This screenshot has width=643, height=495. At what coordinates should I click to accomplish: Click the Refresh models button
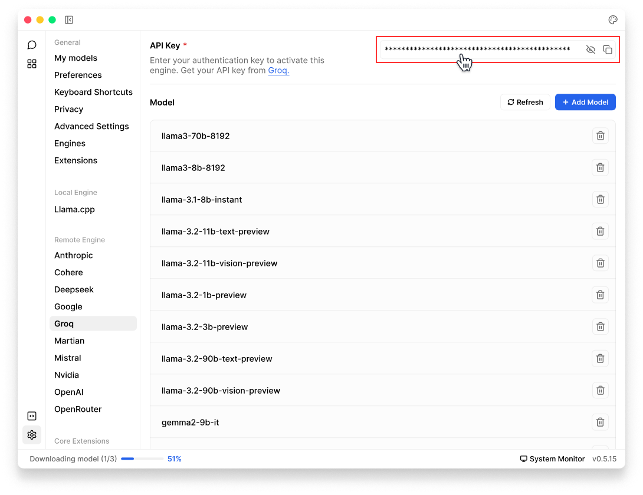525,102
